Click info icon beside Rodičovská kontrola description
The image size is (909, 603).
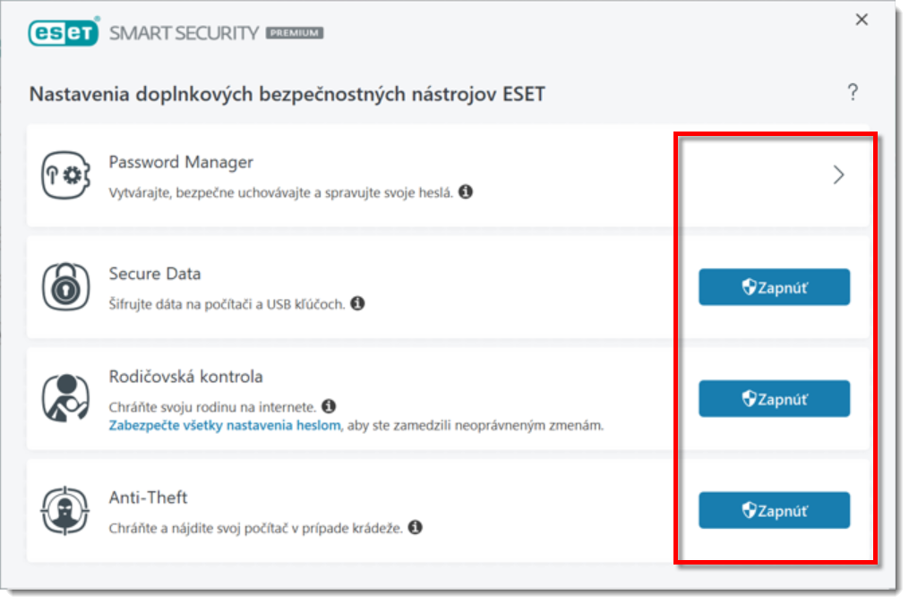click(x=329, y=407)
